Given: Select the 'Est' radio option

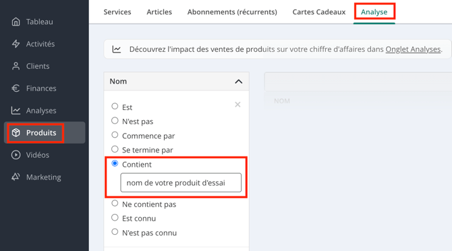Looking at the screenshot, I should point(115,106).
